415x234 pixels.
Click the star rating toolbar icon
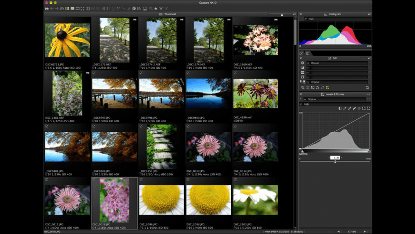click(x=156, y=9)
